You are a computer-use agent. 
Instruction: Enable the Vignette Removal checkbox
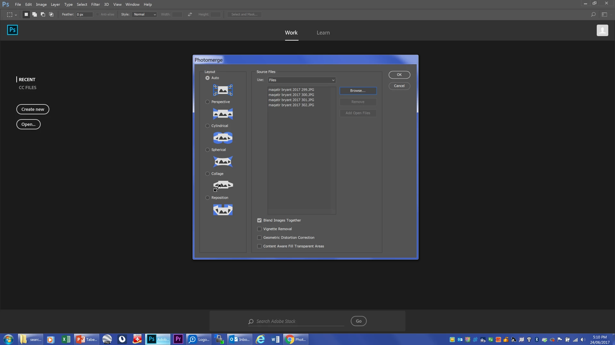(259, 229)
